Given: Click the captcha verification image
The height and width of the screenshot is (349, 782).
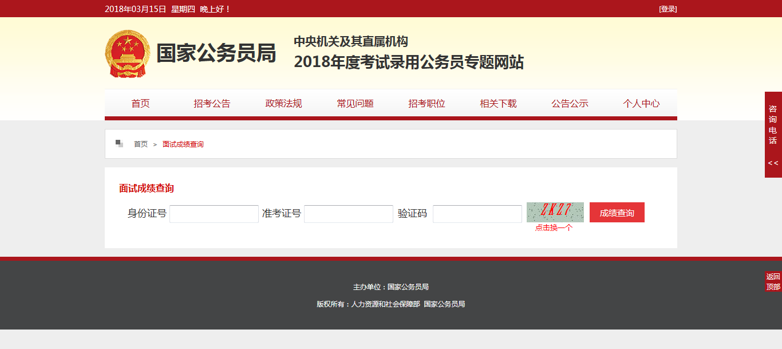Looking at the screenshot, I should click(x=555, y=212).
